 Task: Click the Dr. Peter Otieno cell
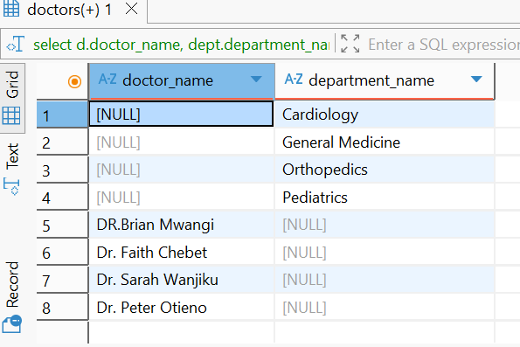click(182, 307)
